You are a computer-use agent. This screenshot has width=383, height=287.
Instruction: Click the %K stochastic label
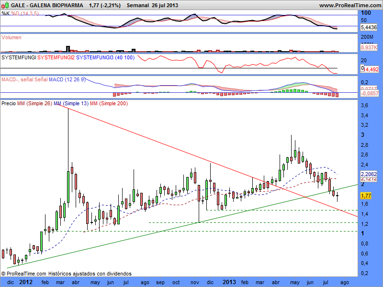click(x=5, y=13)
